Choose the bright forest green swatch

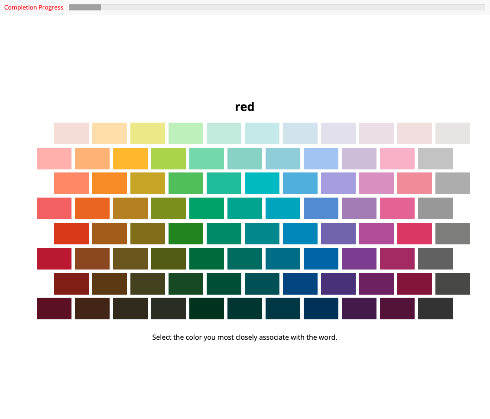pos(186,234)
